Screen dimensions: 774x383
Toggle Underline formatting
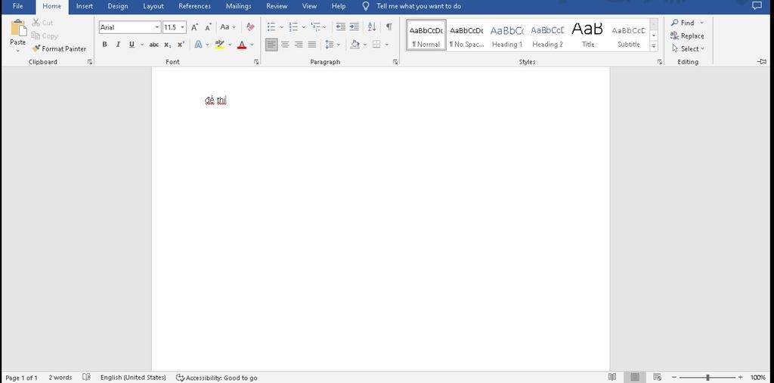pos(132,45)
